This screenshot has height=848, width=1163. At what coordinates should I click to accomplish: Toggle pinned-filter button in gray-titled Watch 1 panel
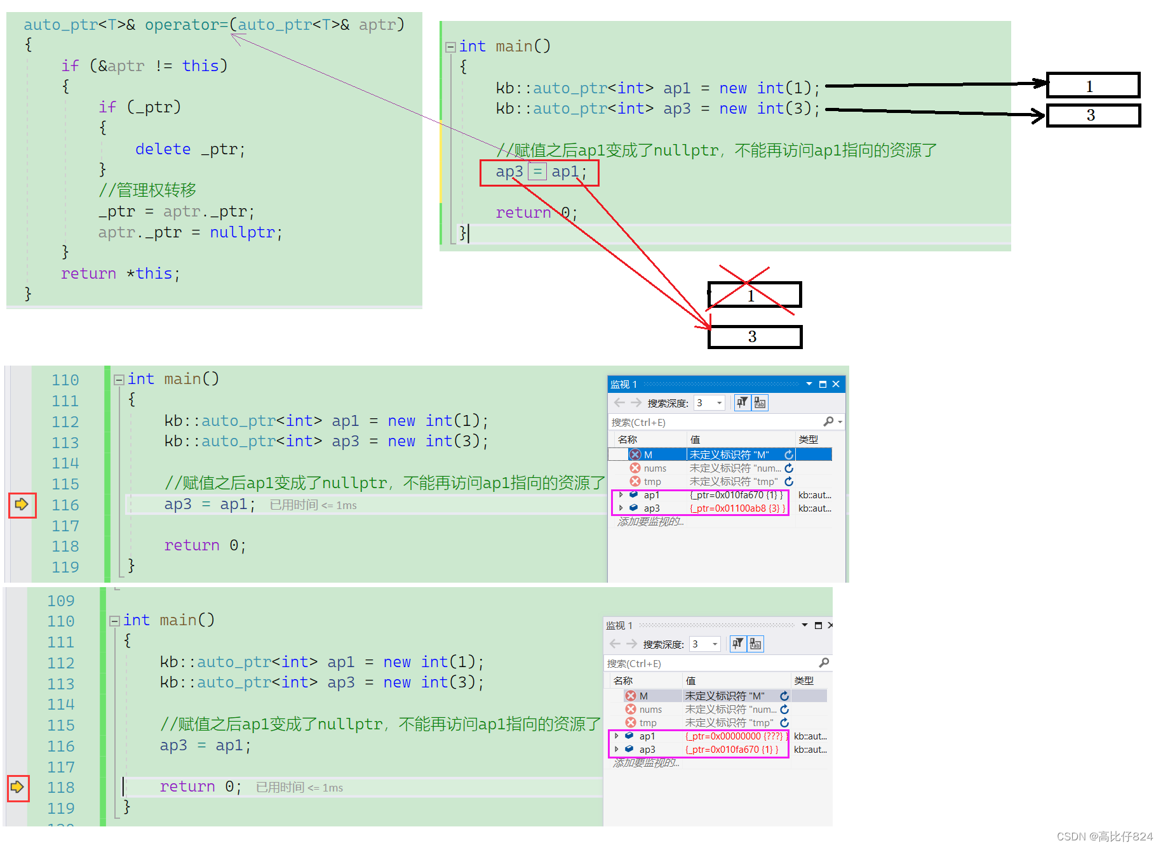(737, 644)
